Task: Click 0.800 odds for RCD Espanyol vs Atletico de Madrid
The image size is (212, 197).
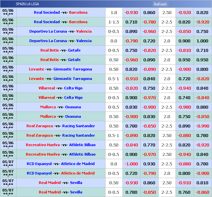Action: click(x=184, y=173)
